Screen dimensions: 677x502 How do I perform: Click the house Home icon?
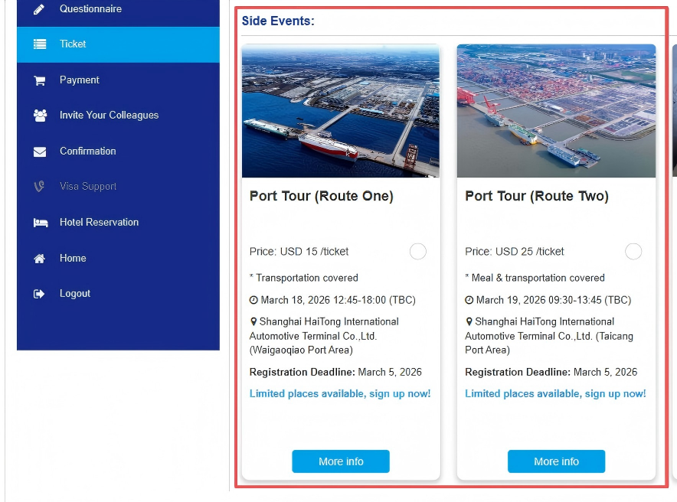click(40, 259)
